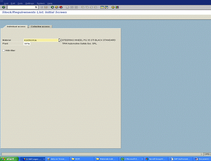Switch to Collective access tab
The width and height of the screenshot is (211, 161).
(40, 27)
